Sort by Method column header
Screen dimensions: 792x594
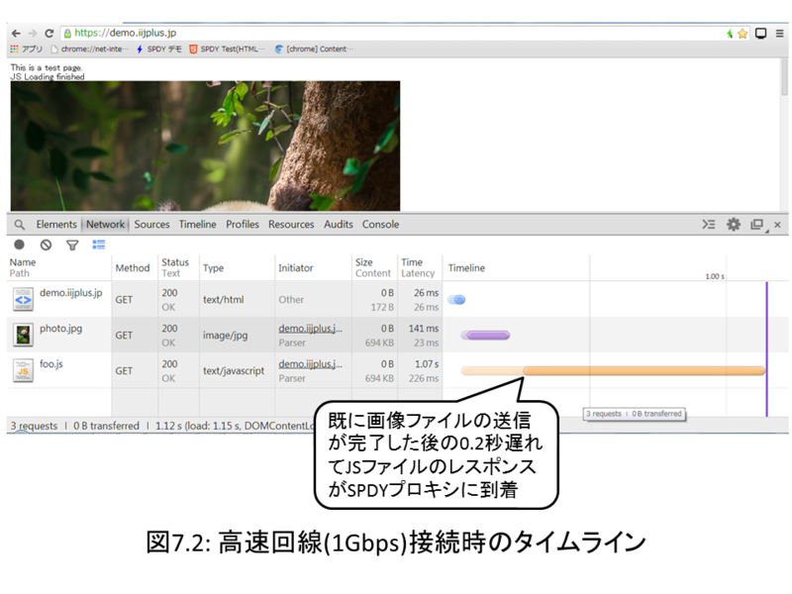(x=135, y=267)
